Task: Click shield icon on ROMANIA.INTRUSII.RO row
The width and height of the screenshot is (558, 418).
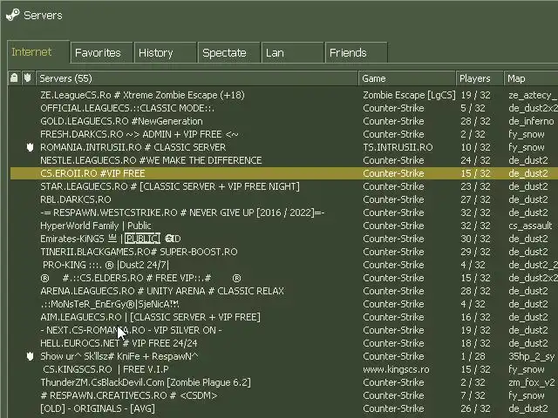Action: (30, 147)
